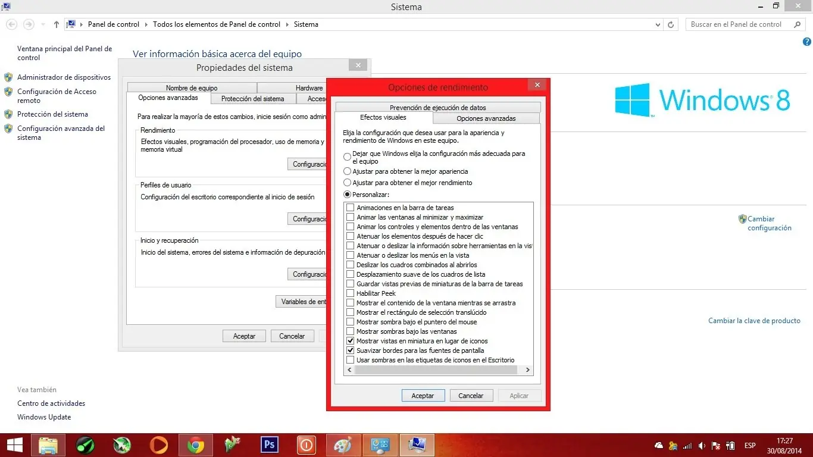813x457 pixels.
Task: Open 'Administrador de dispositivos' link
Action: pyautogui.click(x=64, y=77)
